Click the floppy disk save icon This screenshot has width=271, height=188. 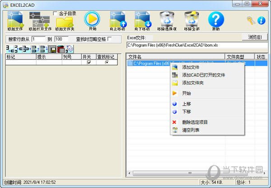pyautogui.click(x=52, y=49)
